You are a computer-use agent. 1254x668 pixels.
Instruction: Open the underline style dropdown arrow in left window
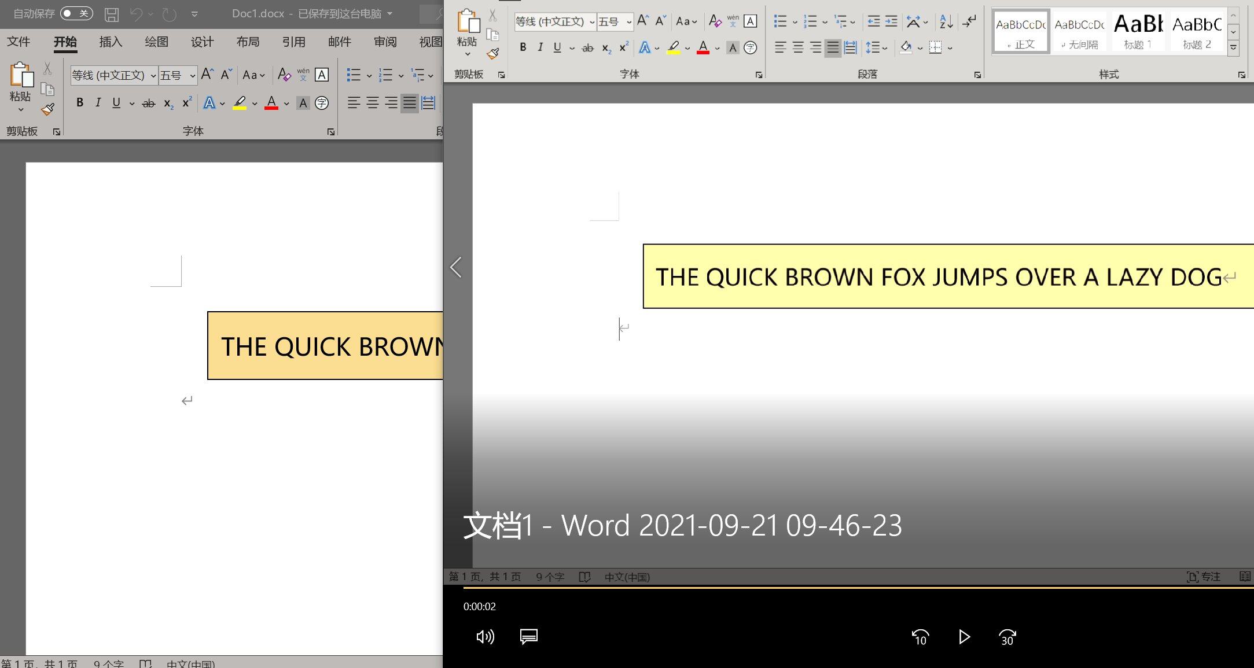tap(132, 104)
